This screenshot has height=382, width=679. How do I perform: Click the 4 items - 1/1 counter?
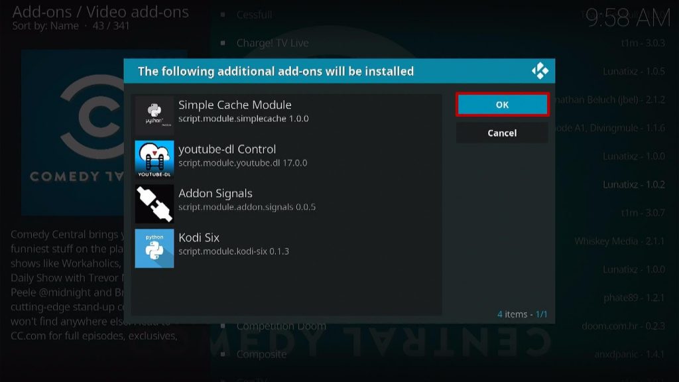click(523, 314)
